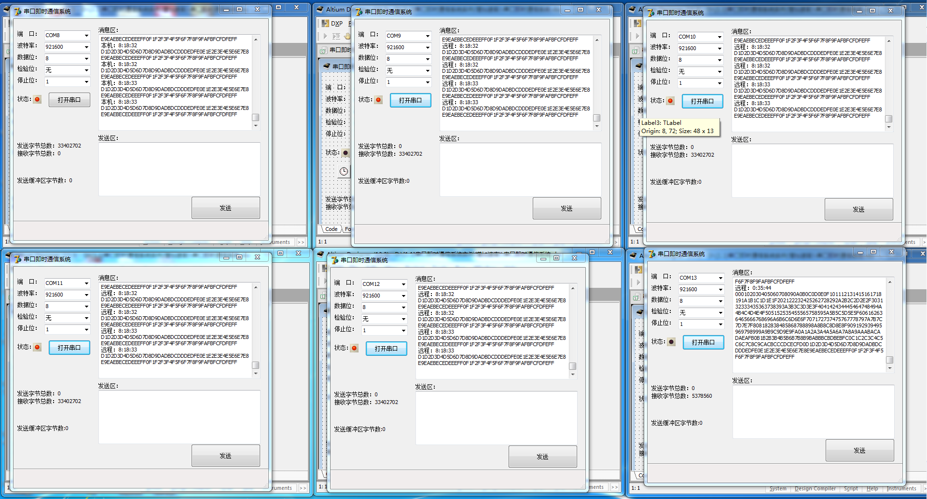
Task: Click the Run arrow icon in the Altium toolbar
Action: coord(326,35)
